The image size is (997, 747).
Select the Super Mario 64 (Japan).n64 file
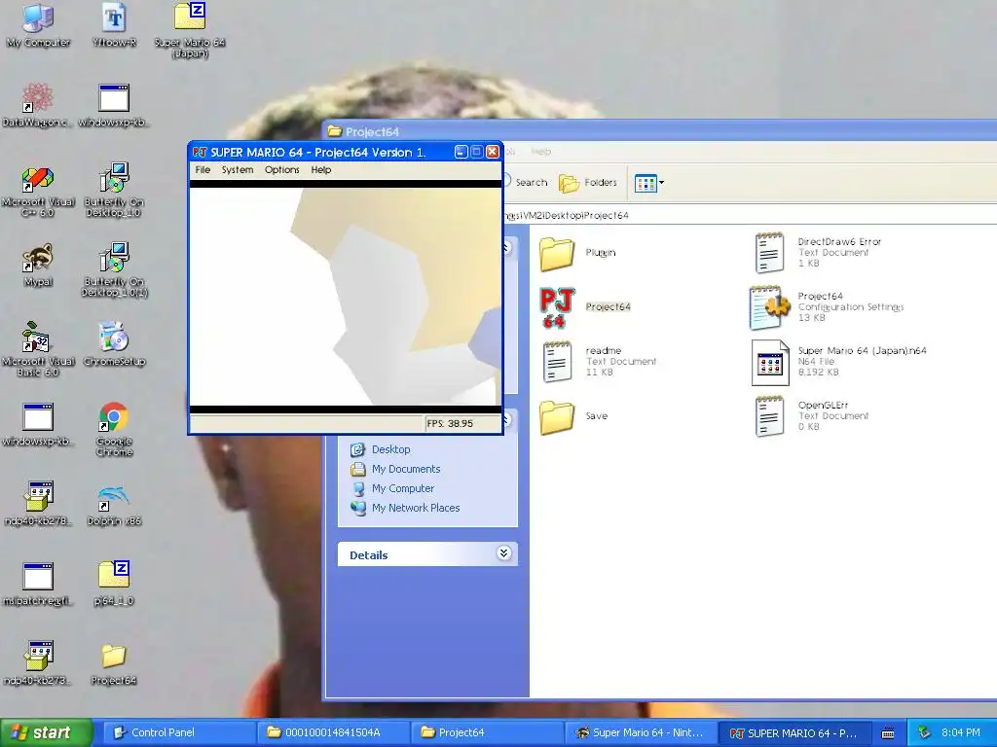click(x=769, y=362)
